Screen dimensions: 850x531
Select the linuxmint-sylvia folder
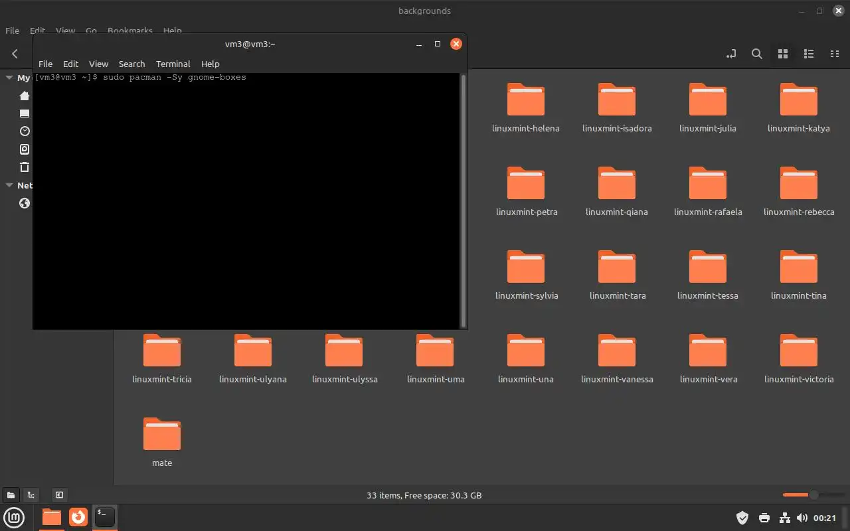tap(526, 275)
